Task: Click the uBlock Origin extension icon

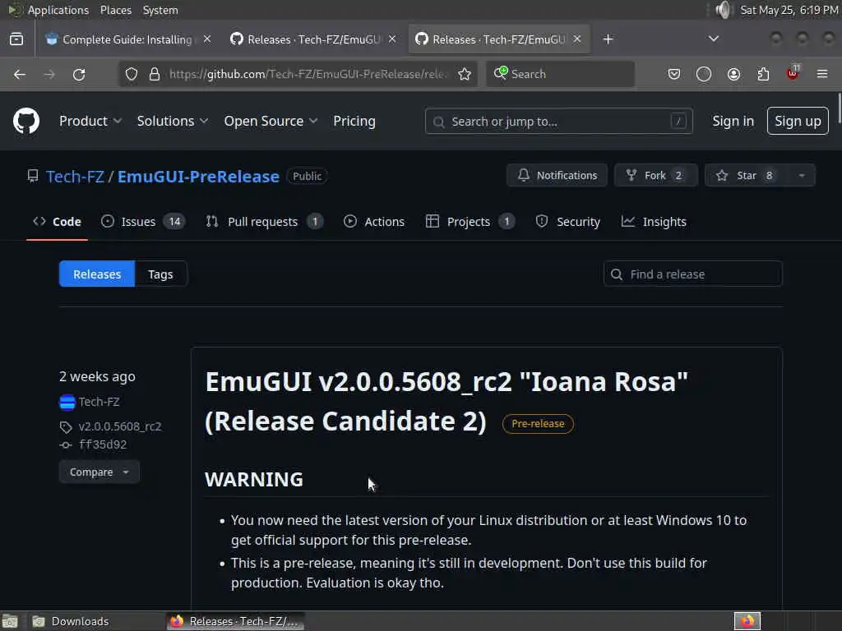Action: [x=793, y=73]
